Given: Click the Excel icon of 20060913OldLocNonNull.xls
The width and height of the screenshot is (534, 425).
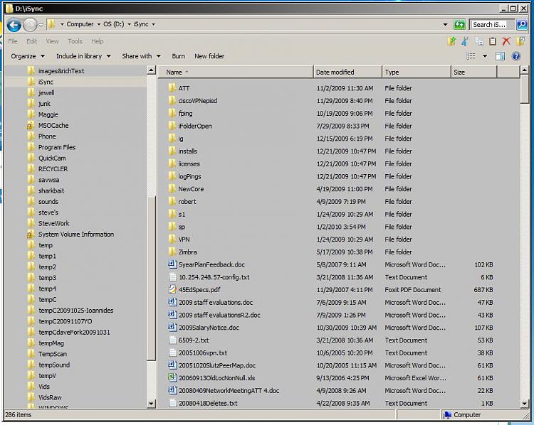Looking at the screenshot, I should (x=173, y=377).
